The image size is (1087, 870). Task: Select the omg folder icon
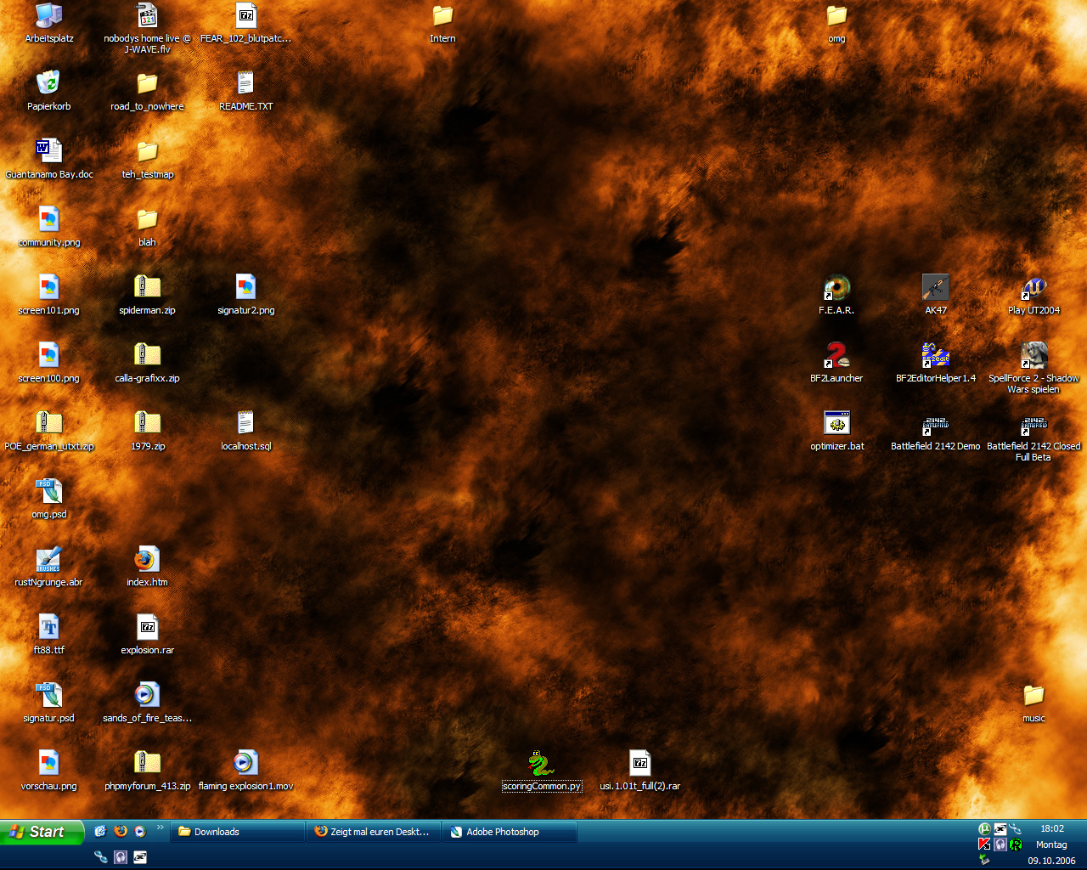click(x=837, y=23)
